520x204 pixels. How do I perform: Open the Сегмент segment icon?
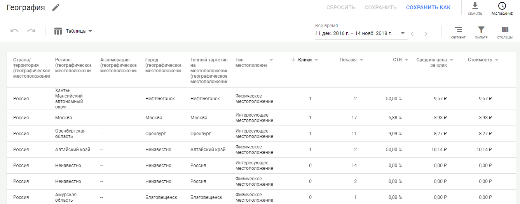click(458, 30)
